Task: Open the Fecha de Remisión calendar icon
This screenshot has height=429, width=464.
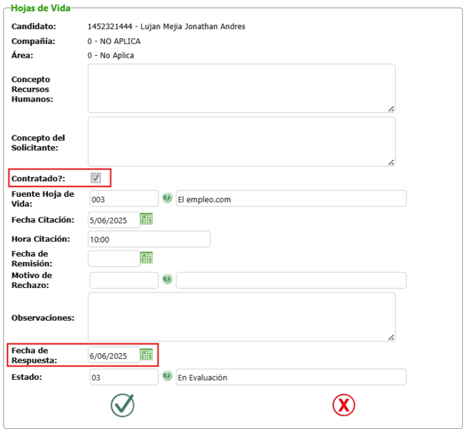Action: (x=146, y=258)
